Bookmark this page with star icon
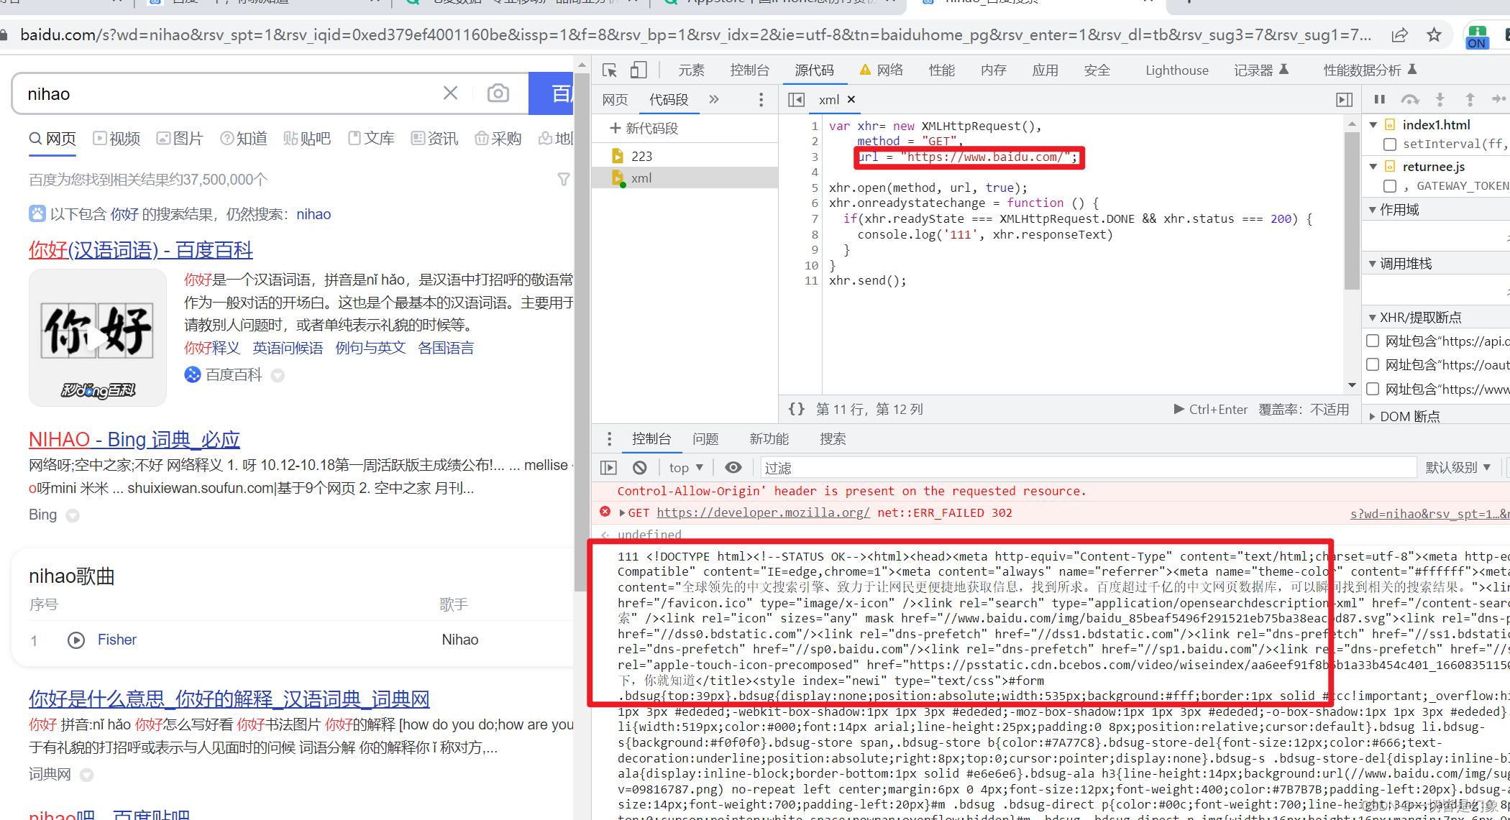The width and height of the screenshot is (1510, 820). point(1434,34)
